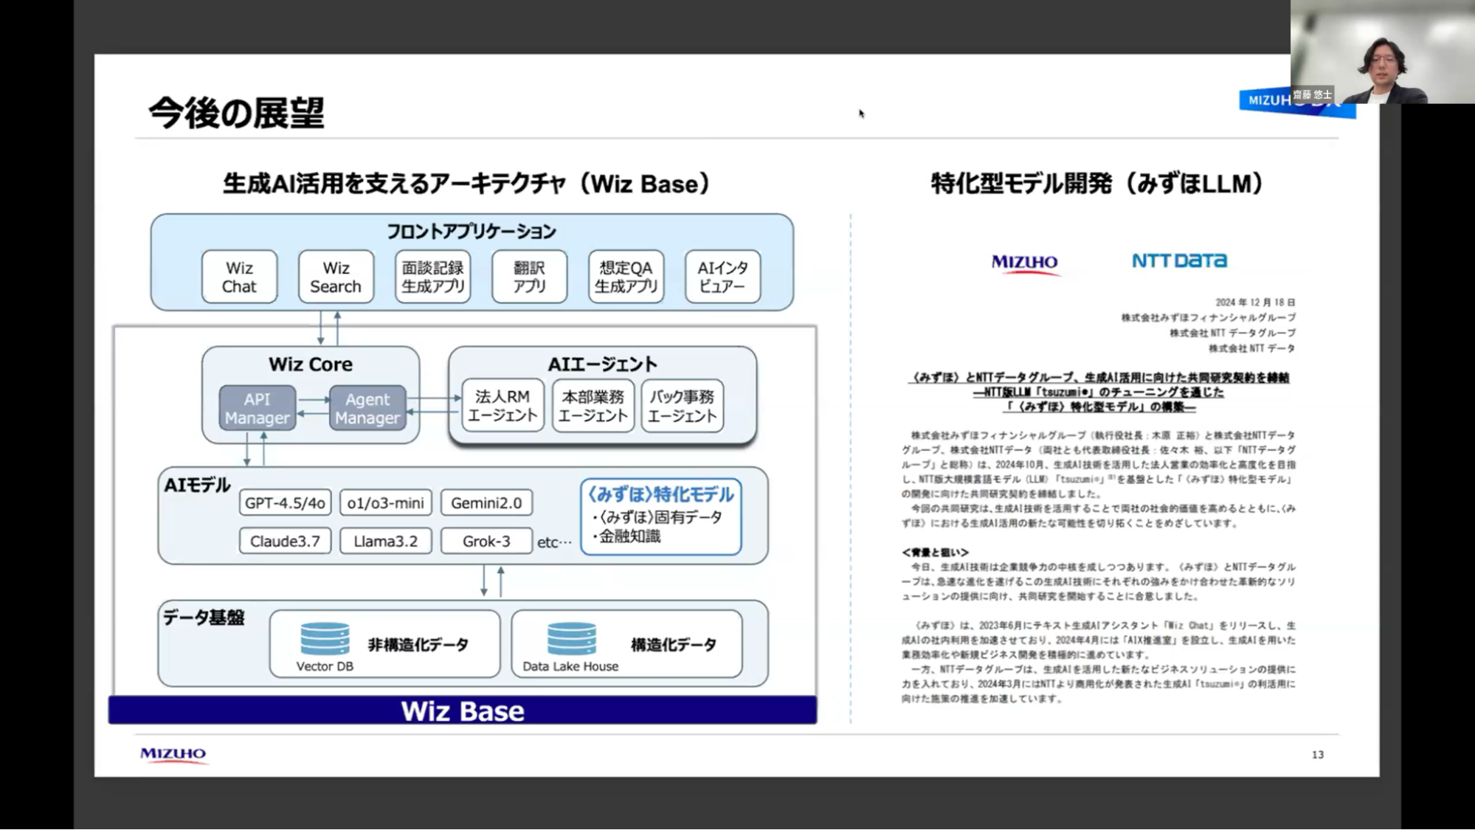This screenshot has width=1475, height=830.
Task: Click the 生成AI活用を支えるアーキテクチャ heading
Action: pos(467,184)
